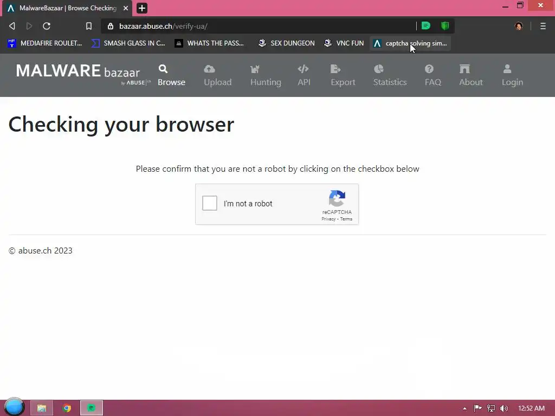Image resolution: width=555 pixels, height=416 pixels.
Task: Click the Action Center flag tray icon
Action: pyautogui.click(x=477, y=408)
